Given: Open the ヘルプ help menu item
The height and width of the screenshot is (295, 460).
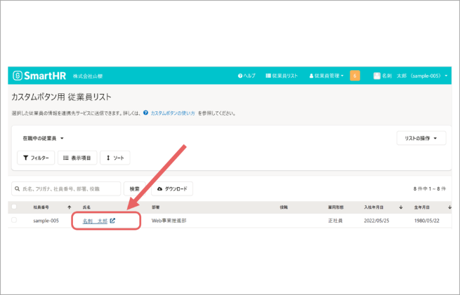Looking at the screenshot, I should coord(247,76).
